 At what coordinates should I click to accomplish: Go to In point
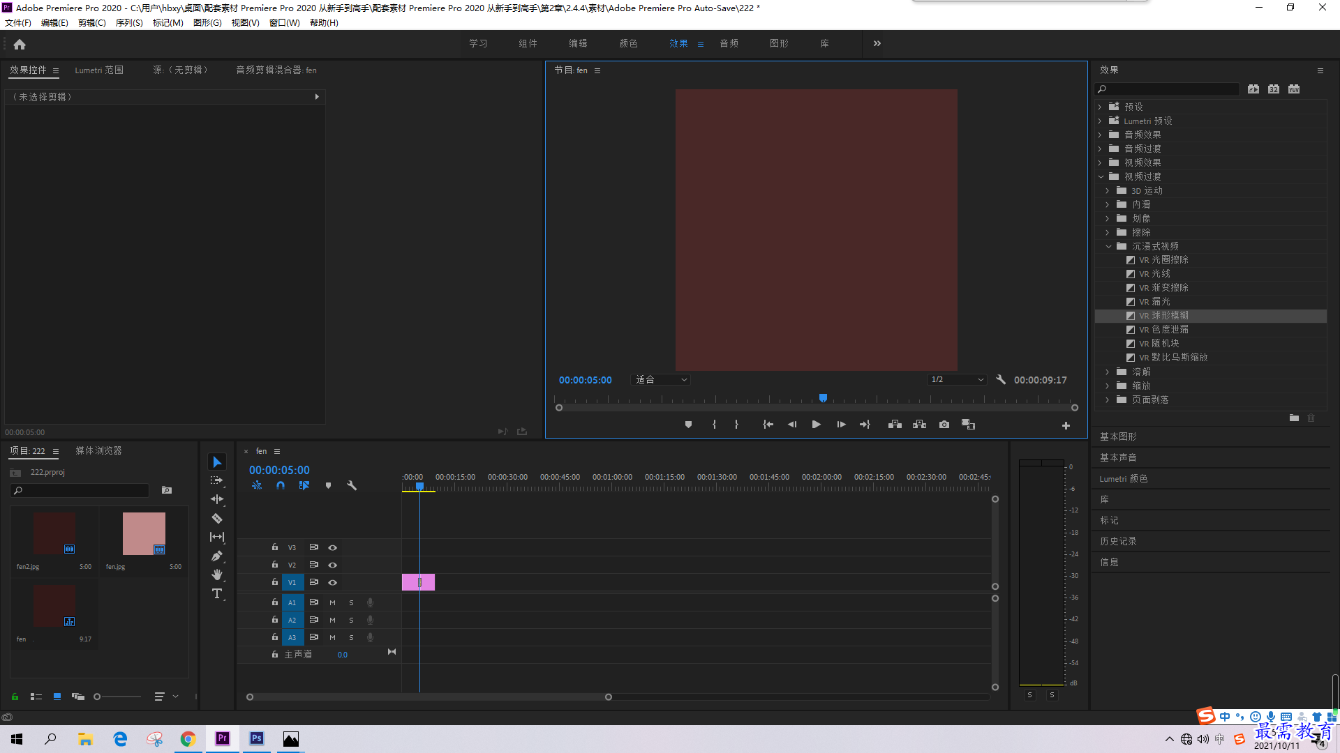[x=768, y=425]
